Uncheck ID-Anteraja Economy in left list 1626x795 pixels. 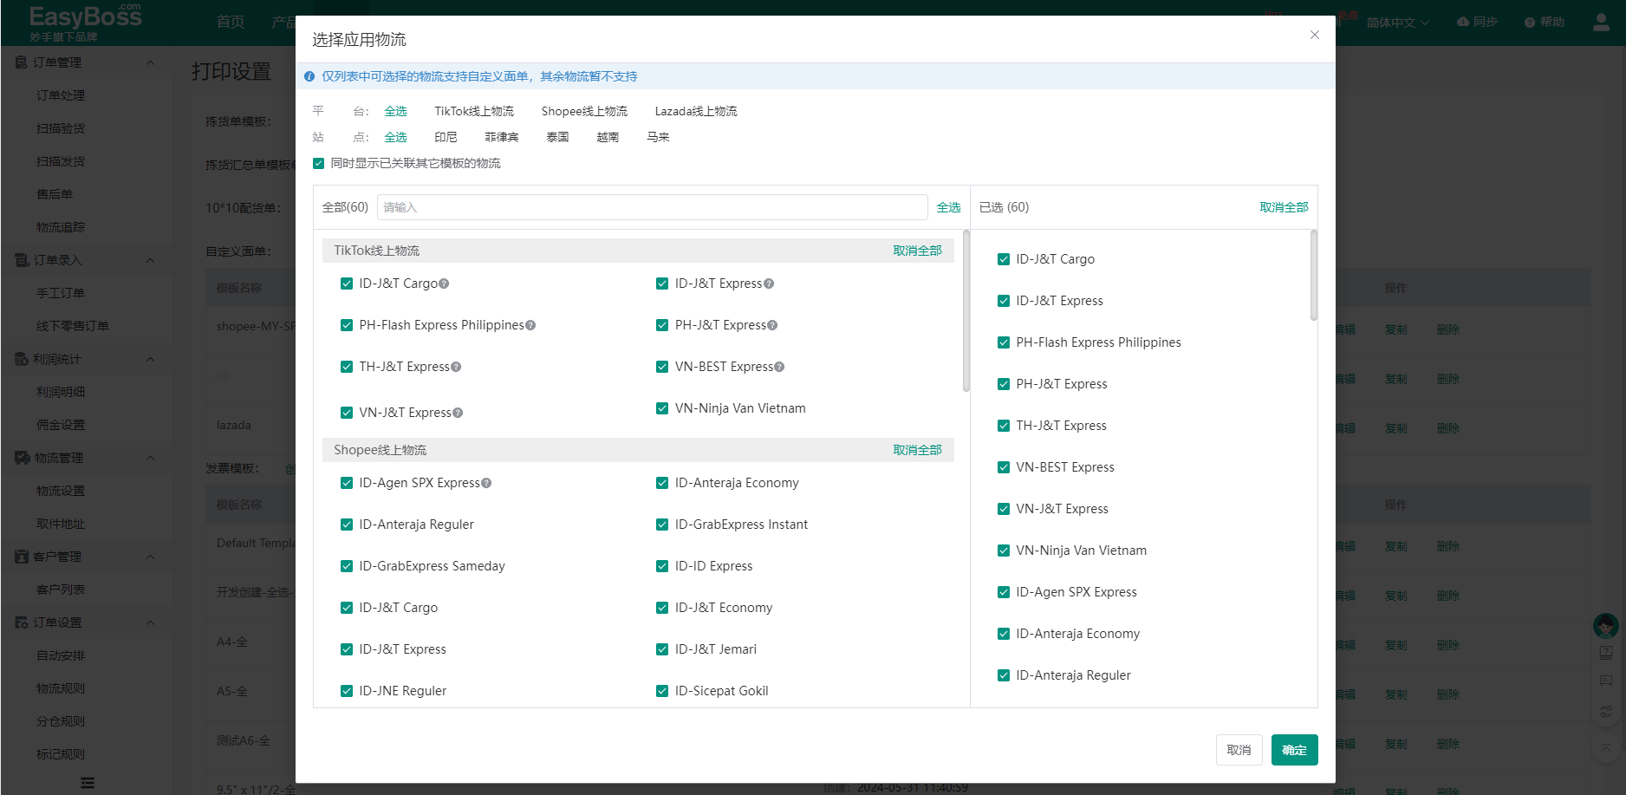coord(662,483)
